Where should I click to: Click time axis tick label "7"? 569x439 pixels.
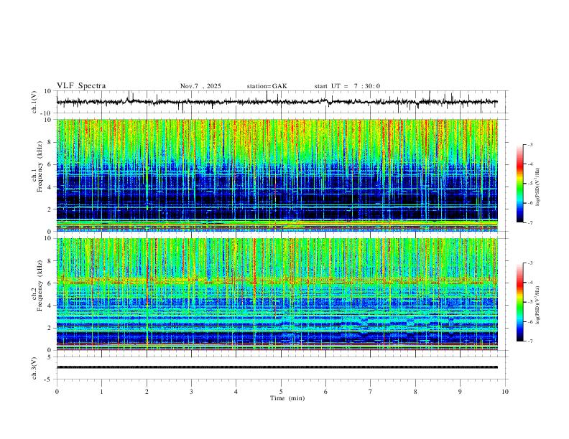tap(371, 392)
